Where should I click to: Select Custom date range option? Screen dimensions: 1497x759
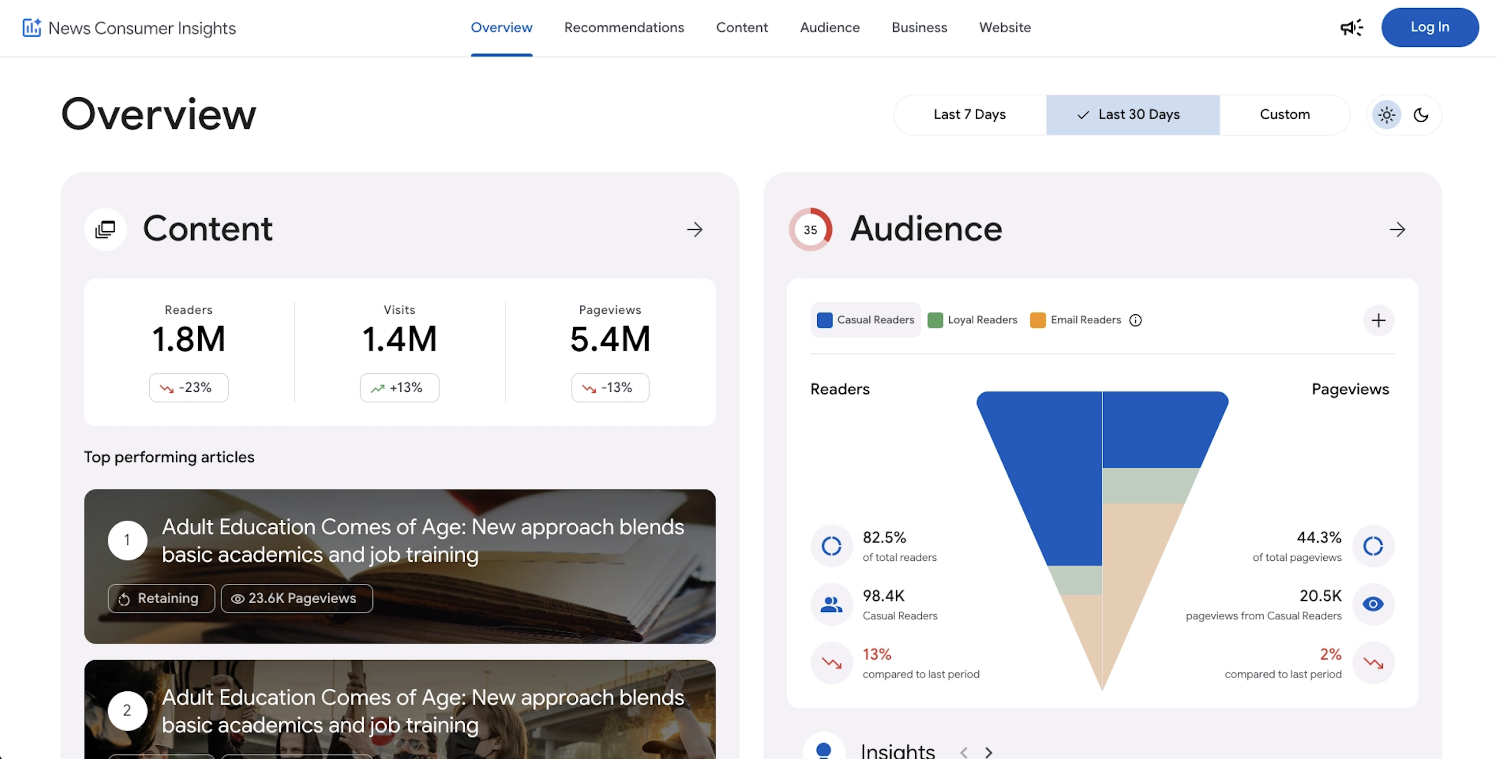(1285, 115)
